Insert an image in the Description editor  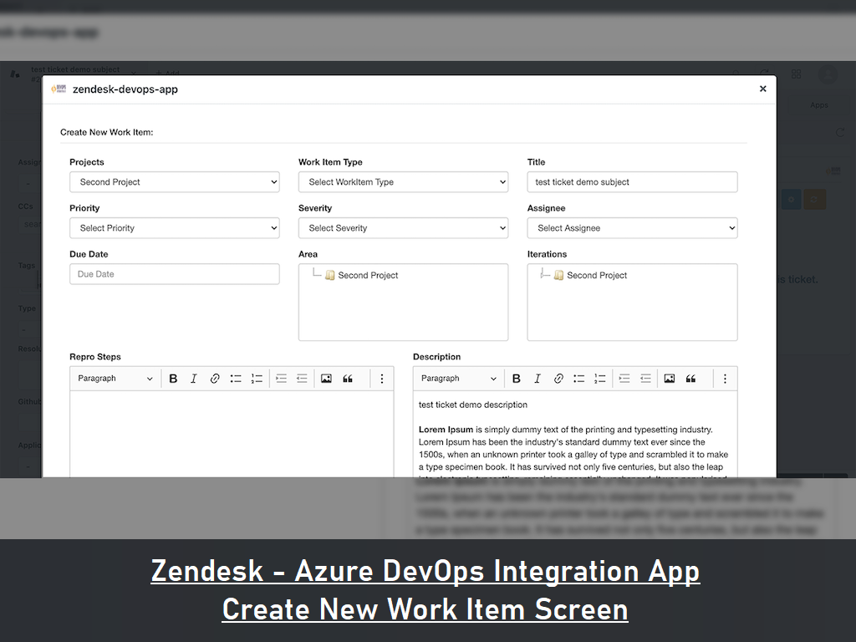(x=670, y=378)
